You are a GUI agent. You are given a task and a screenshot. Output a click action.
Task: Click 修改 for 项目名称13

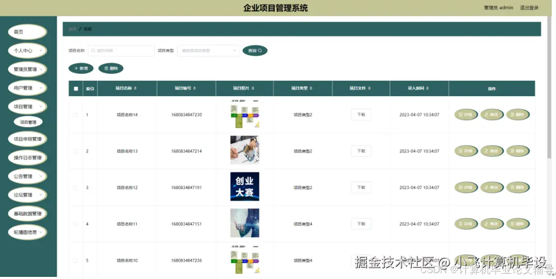[x=492, y=151]
